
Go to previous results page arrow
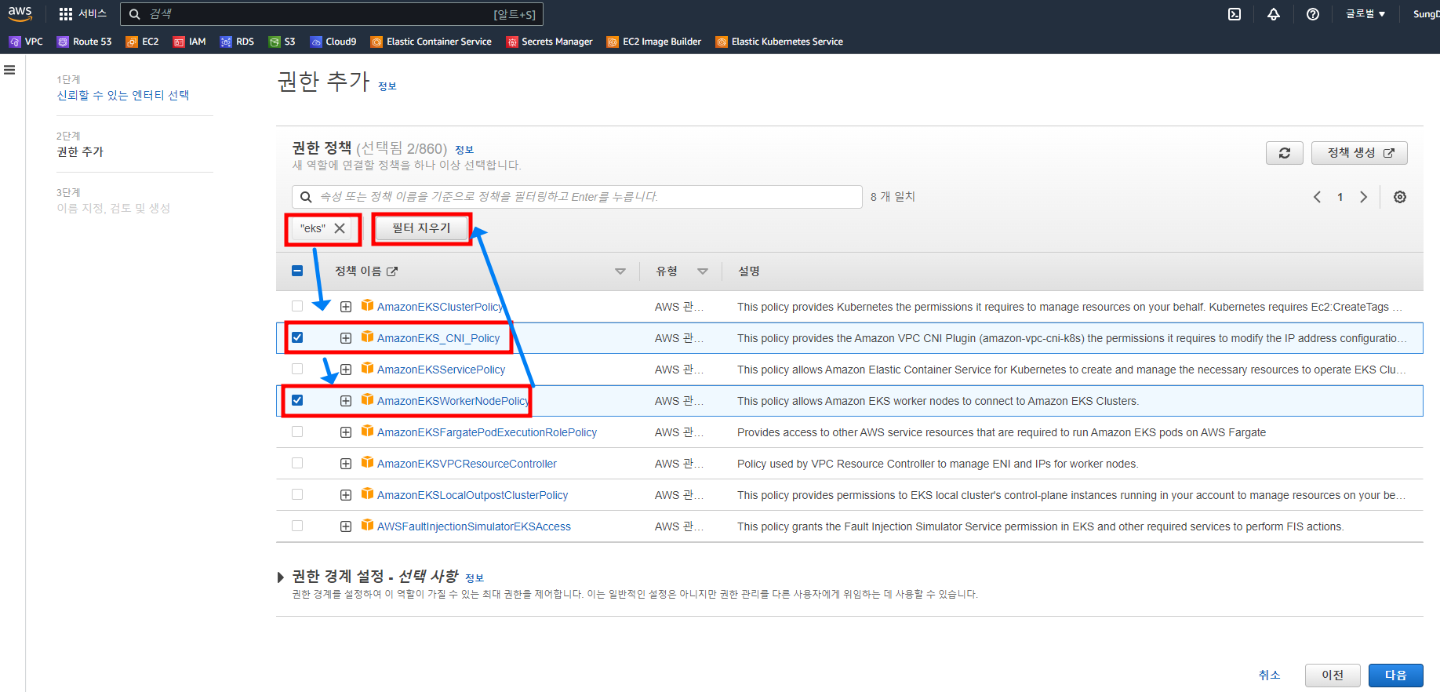[1317, 197]
